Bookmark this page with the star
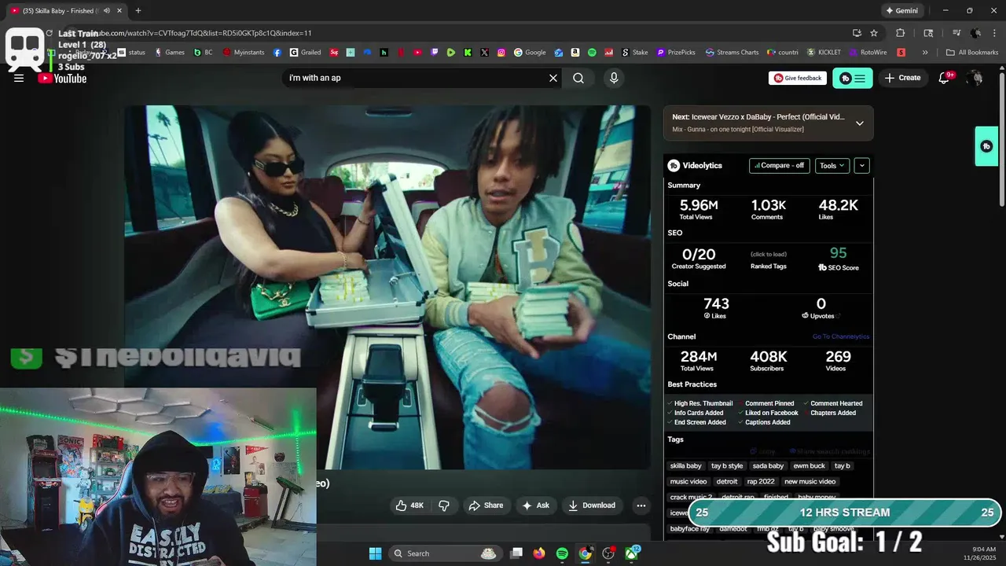Image resolution: width=1006 pixels, height=566 pixels. [x=874, y=33]
